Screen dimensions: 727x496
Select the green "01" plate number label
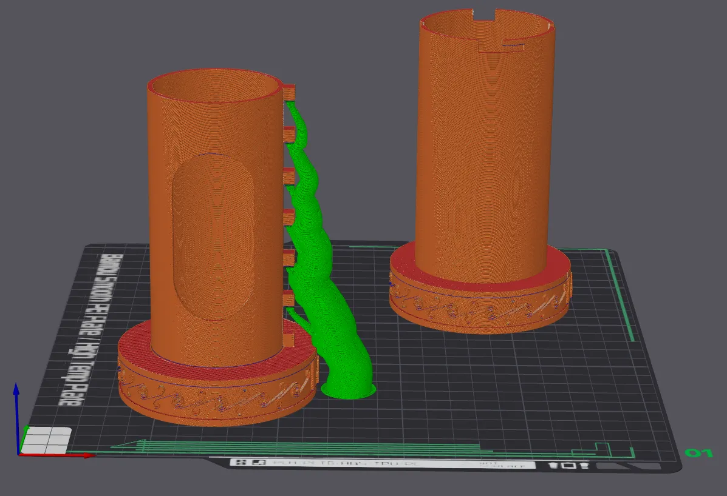(x=698, y=453)
